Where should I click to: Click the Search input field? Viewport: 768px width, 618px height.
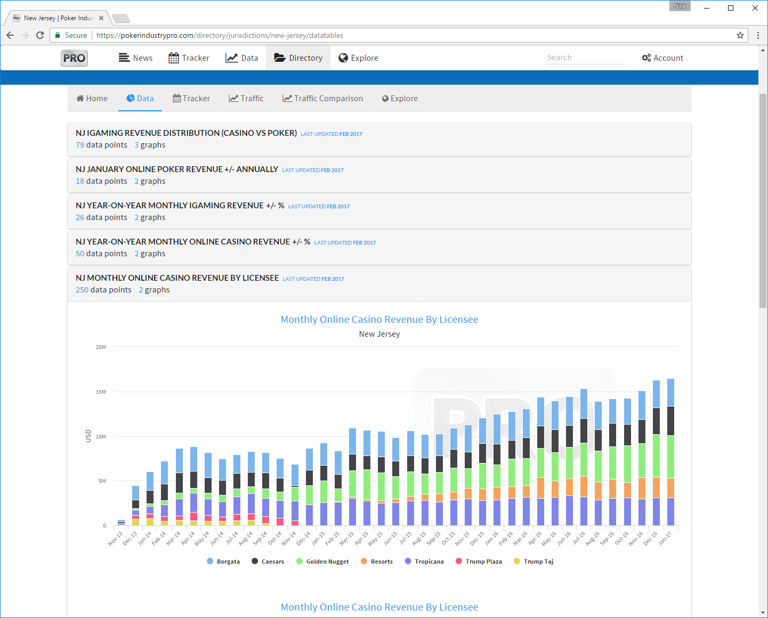coord(586,58)
